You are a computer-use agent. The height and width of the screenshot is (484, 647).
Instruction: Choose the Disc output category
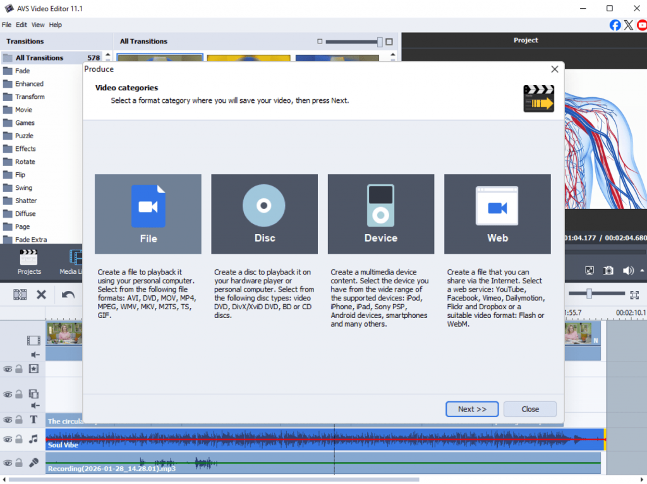click(265, 214)
